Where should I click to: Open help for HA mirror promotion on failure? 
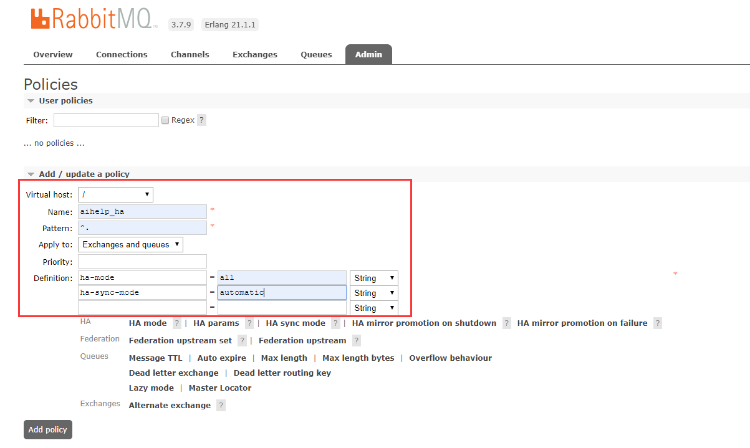pos(657,323)
